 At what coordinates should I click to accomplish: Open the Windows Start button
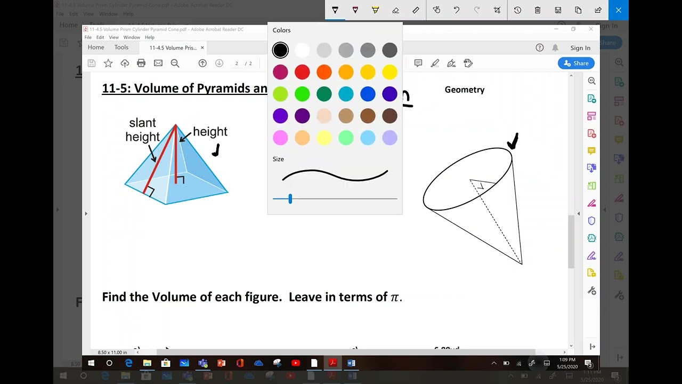tap(91, 363)
